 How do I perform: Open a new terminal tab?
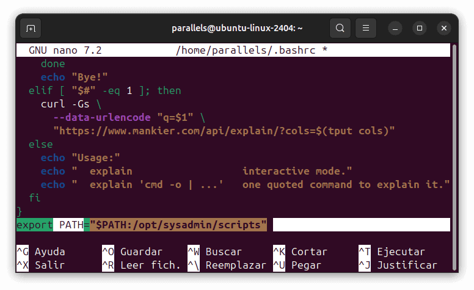31,29
